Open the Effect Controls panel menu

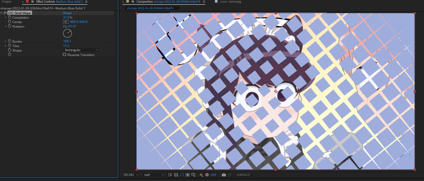click(x=86, y=2)
